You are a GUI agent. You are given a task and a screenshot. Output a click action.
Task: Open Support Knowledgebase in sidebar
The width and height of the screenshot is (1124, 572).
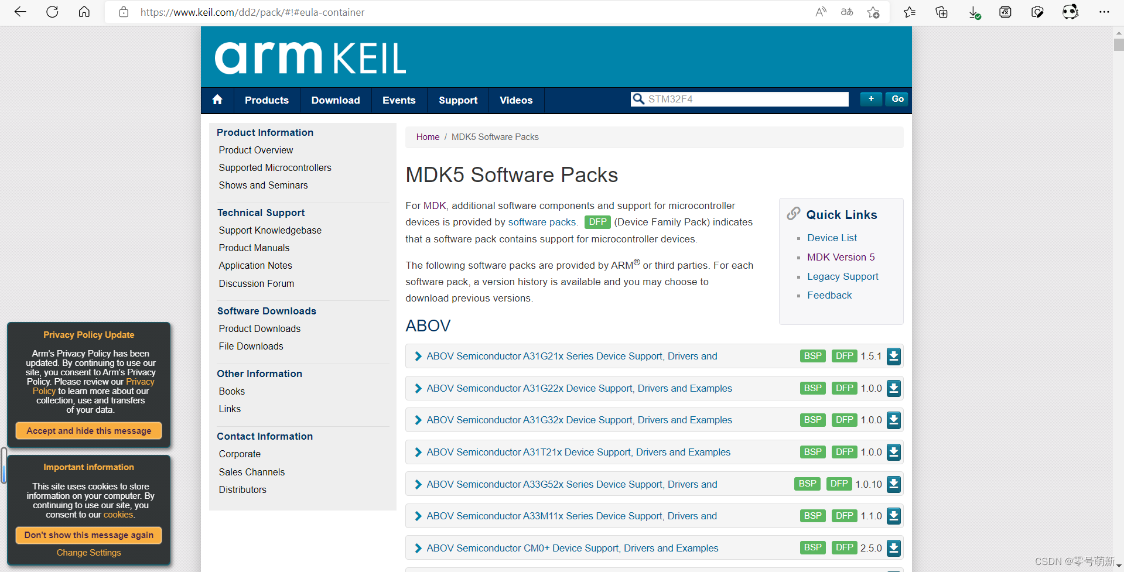click(270, 230)
